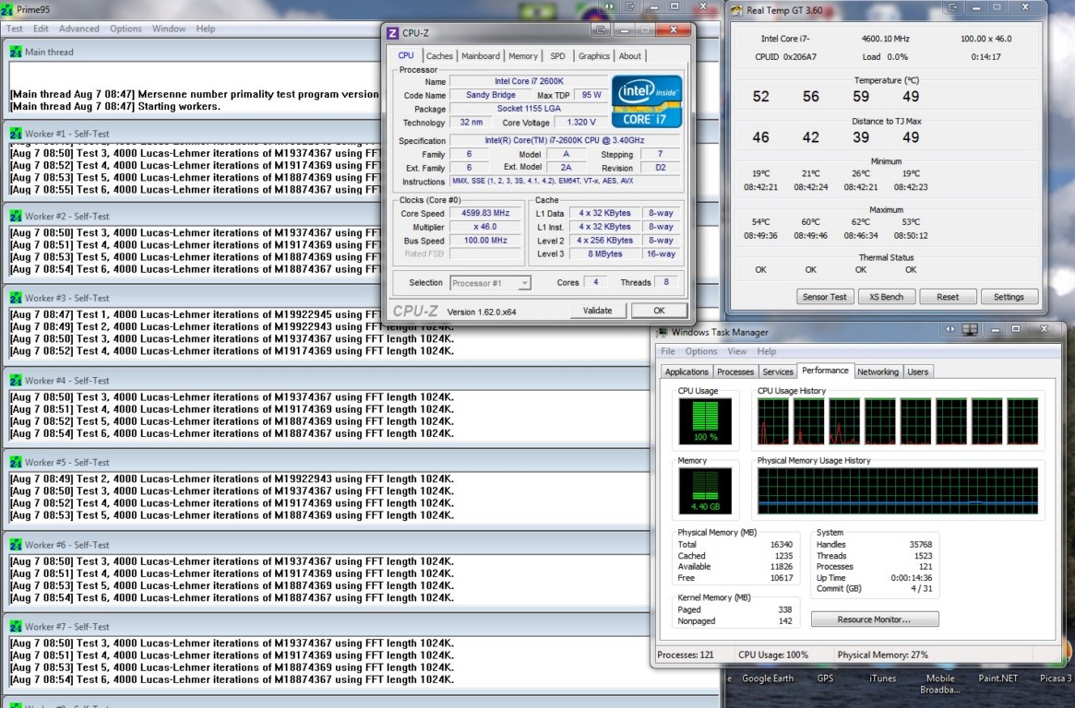Open Resource Monitor from Task Manager

click(x=874, y=619)
